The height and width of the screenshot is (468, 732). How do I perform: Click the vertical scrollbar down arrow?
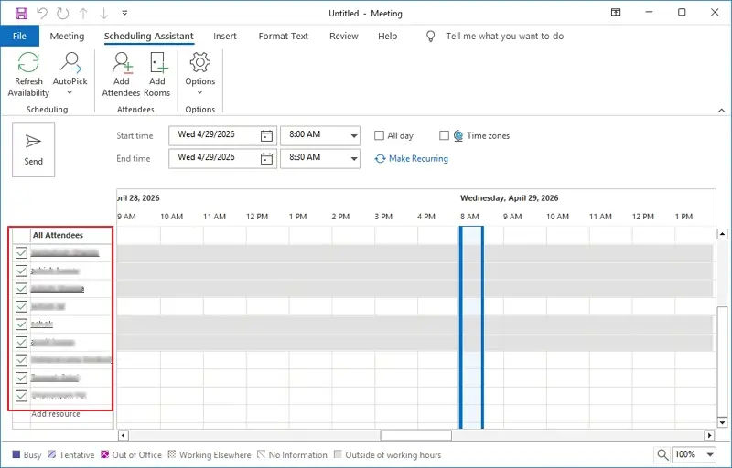[722, 423]
